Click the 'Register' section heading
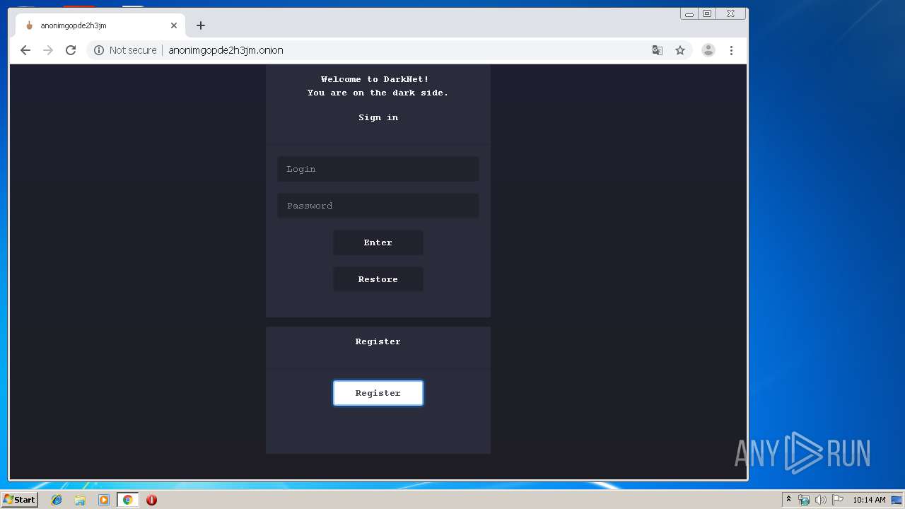The width and height of the screenshot is (905, 509). point(378,341)
